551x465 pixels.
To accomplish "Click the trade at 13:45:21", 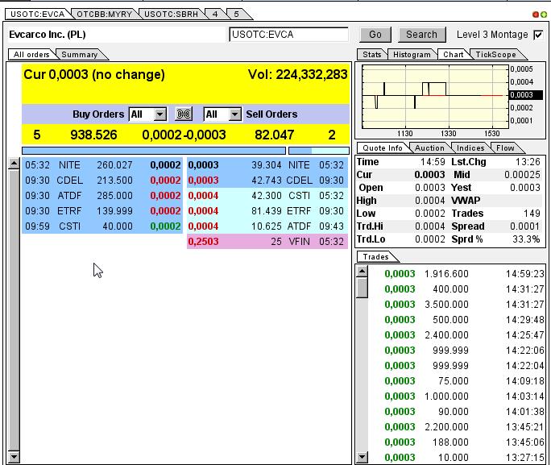I will 457,426.
